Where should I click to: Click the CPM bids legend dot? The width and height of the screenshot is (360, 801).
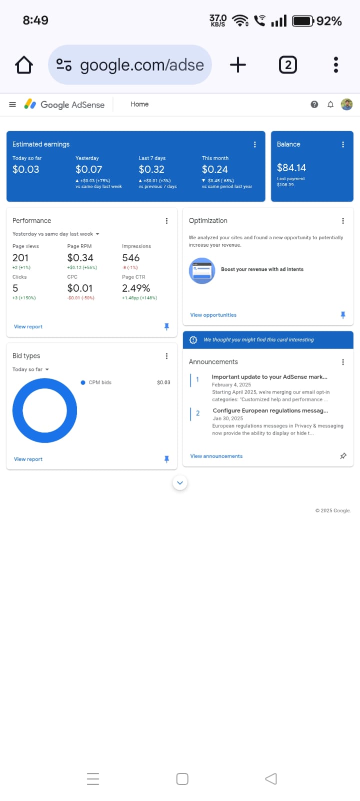coord(83,382)
